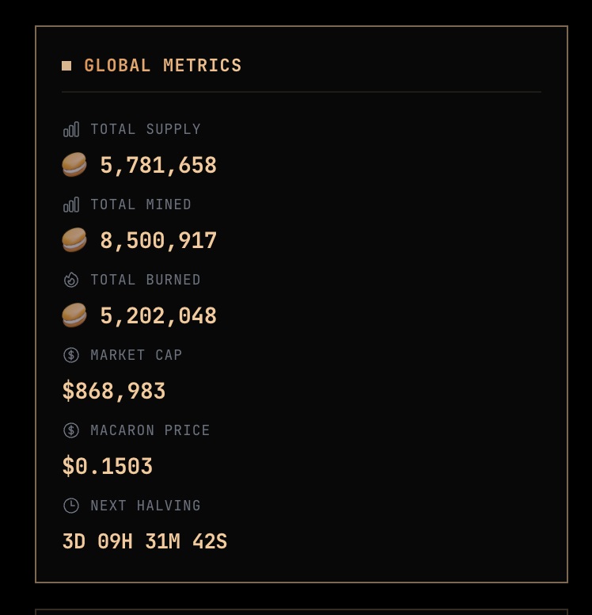The width and height of the screenshot is (592, 615).
Task: Select the total mined value 8,500,917
Action: pos(158,241)
